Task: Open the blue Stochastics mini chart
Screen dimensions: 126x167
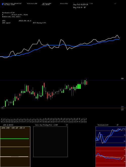Action: coord(111,137)
